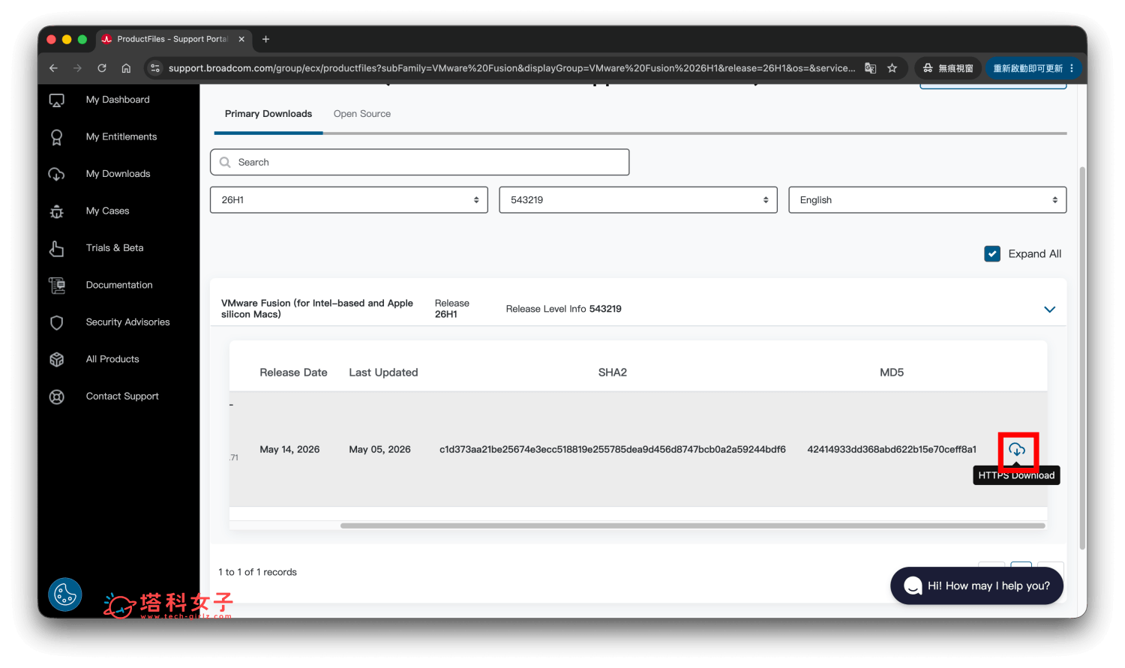Screen dimensions: 1125x668
Task: Click the horizontal table scrollbar
Action: pos(692,526)
